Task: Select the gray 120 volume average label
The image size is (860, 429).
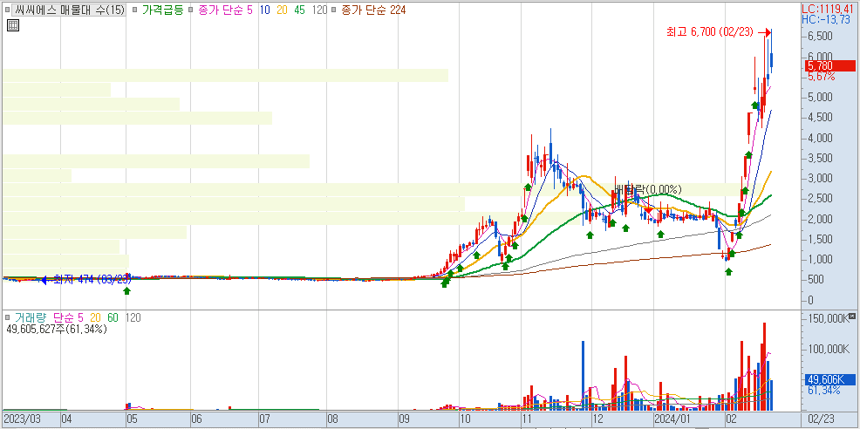Action: pyautogui.click(x=133, y=317)
